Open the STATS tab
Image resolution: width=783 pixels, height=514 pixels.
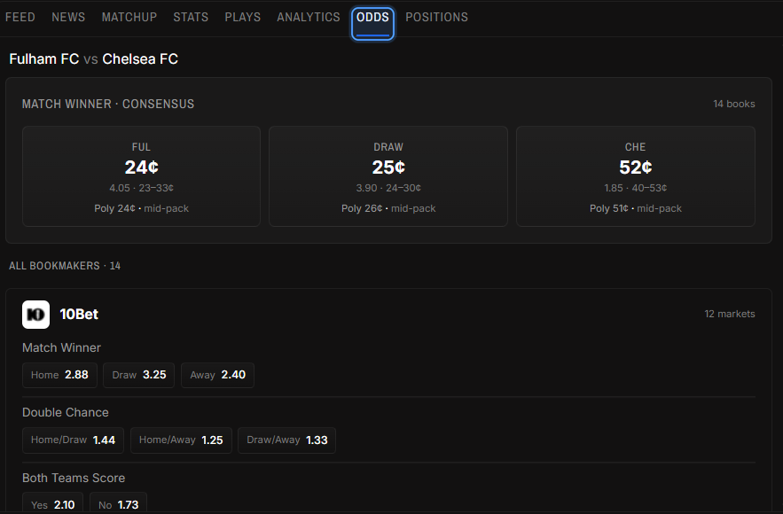coord(191,17)
